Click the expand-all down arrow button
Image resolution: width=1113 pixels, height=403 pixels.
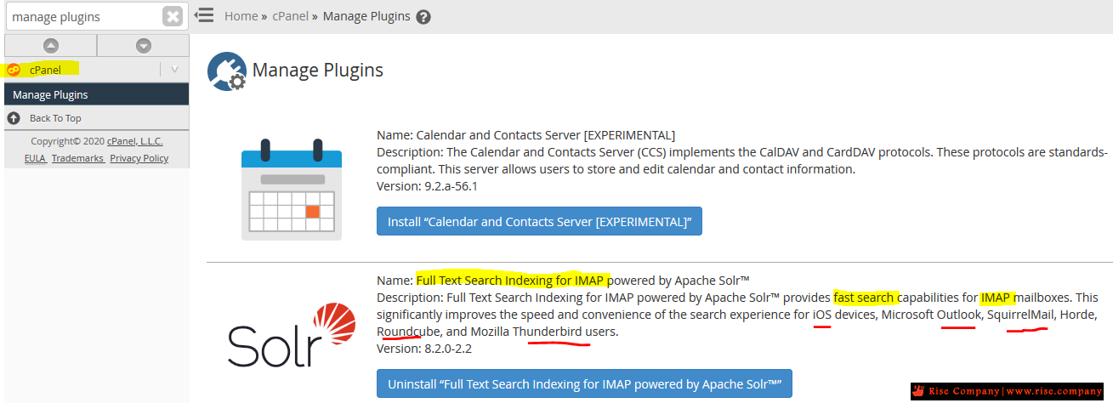pyautogui.click(x=144, y=46)
